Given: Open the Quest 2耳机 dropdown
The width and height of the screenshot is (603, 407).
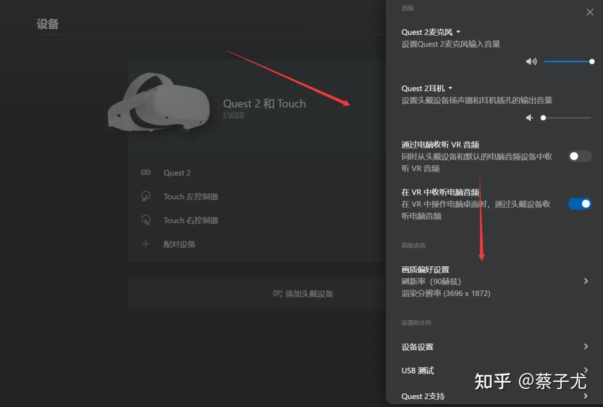Looking at the screenshot, I should coord(427,88).
